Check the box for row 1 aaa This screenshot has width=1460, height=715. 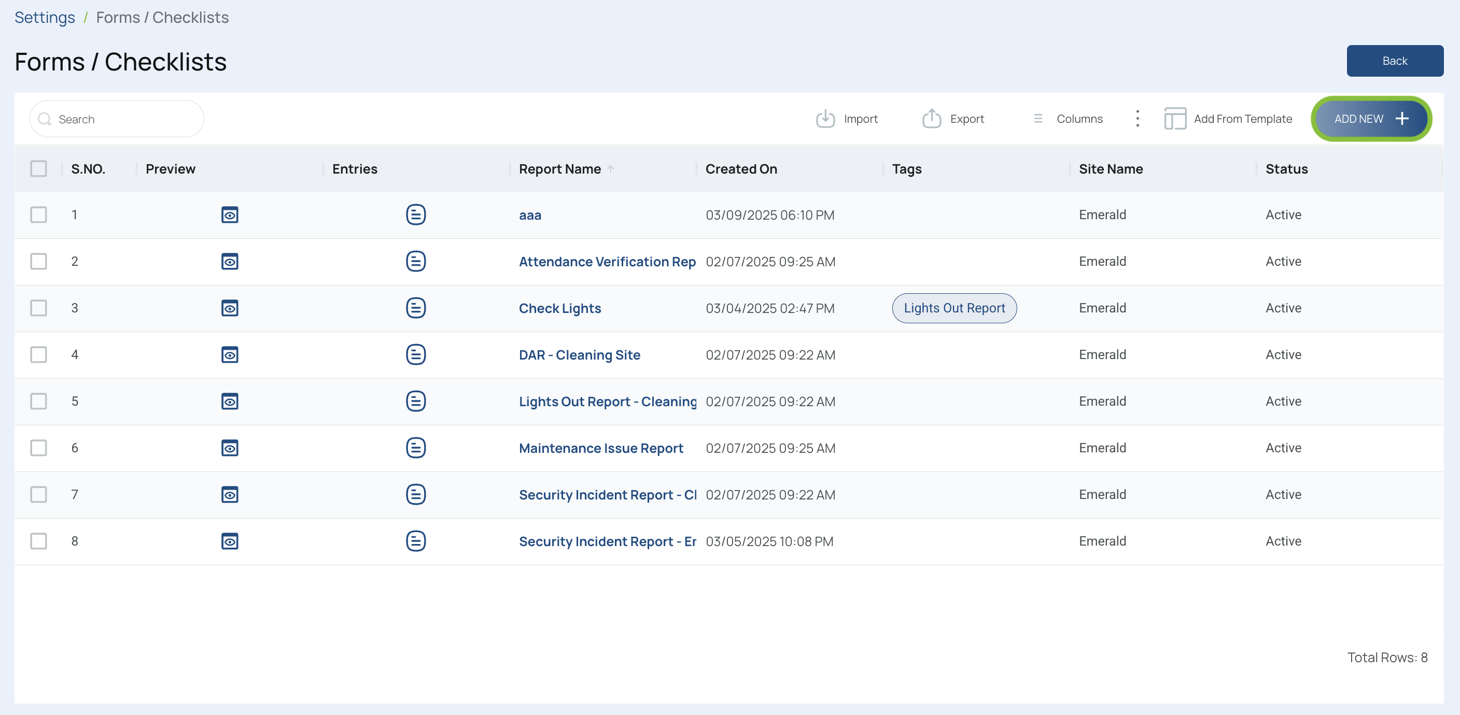point(38,214)
